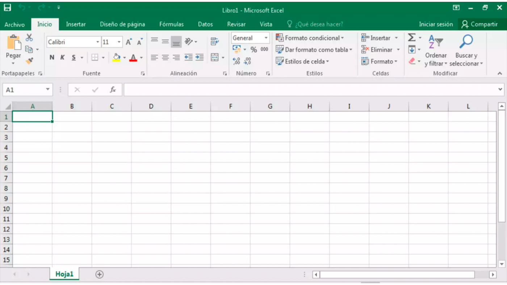507x285 pixels.
Task: Click the fill down arrow icon
Action: click(412, 50)
